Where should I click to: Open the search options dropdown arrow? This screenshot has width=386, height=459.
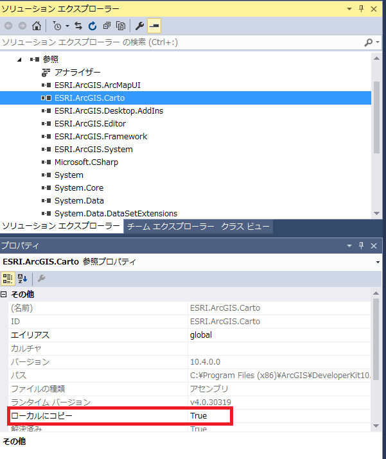pyautogui.click(x=378, y=42)
